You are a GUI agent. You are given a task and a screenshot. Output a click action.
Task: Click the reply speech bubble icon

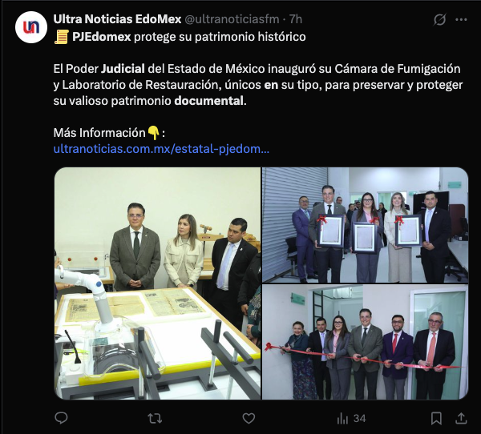(x=61, y=418)
